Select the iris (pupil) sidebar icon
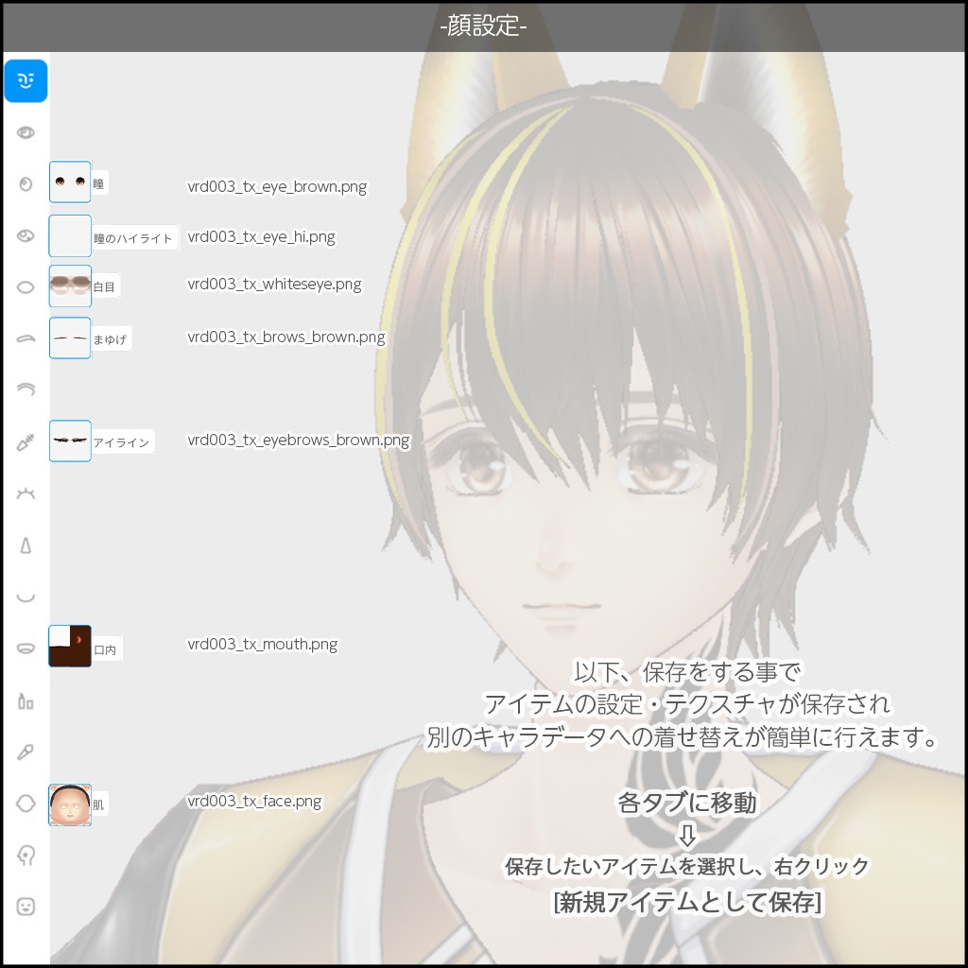The image size is (968, 968). (x=26, y=181)
